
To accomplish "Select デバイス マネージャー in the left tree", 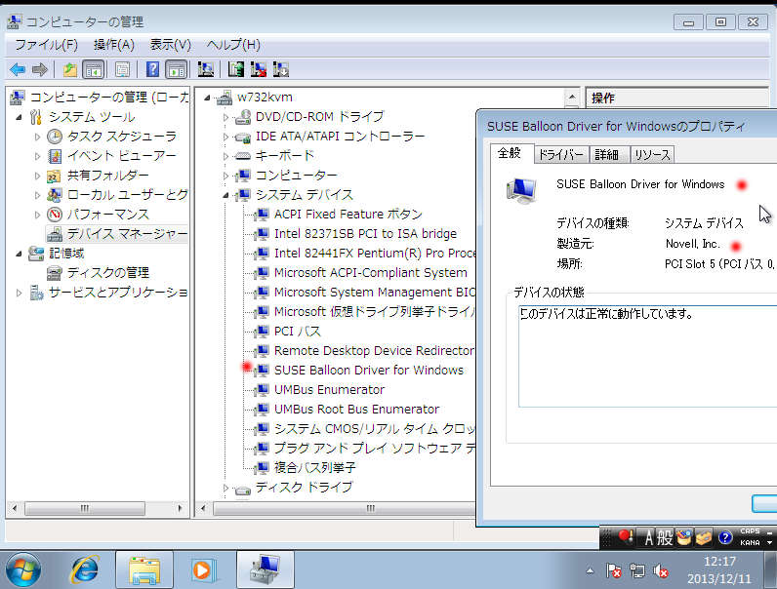I will (x=117, y=234).
